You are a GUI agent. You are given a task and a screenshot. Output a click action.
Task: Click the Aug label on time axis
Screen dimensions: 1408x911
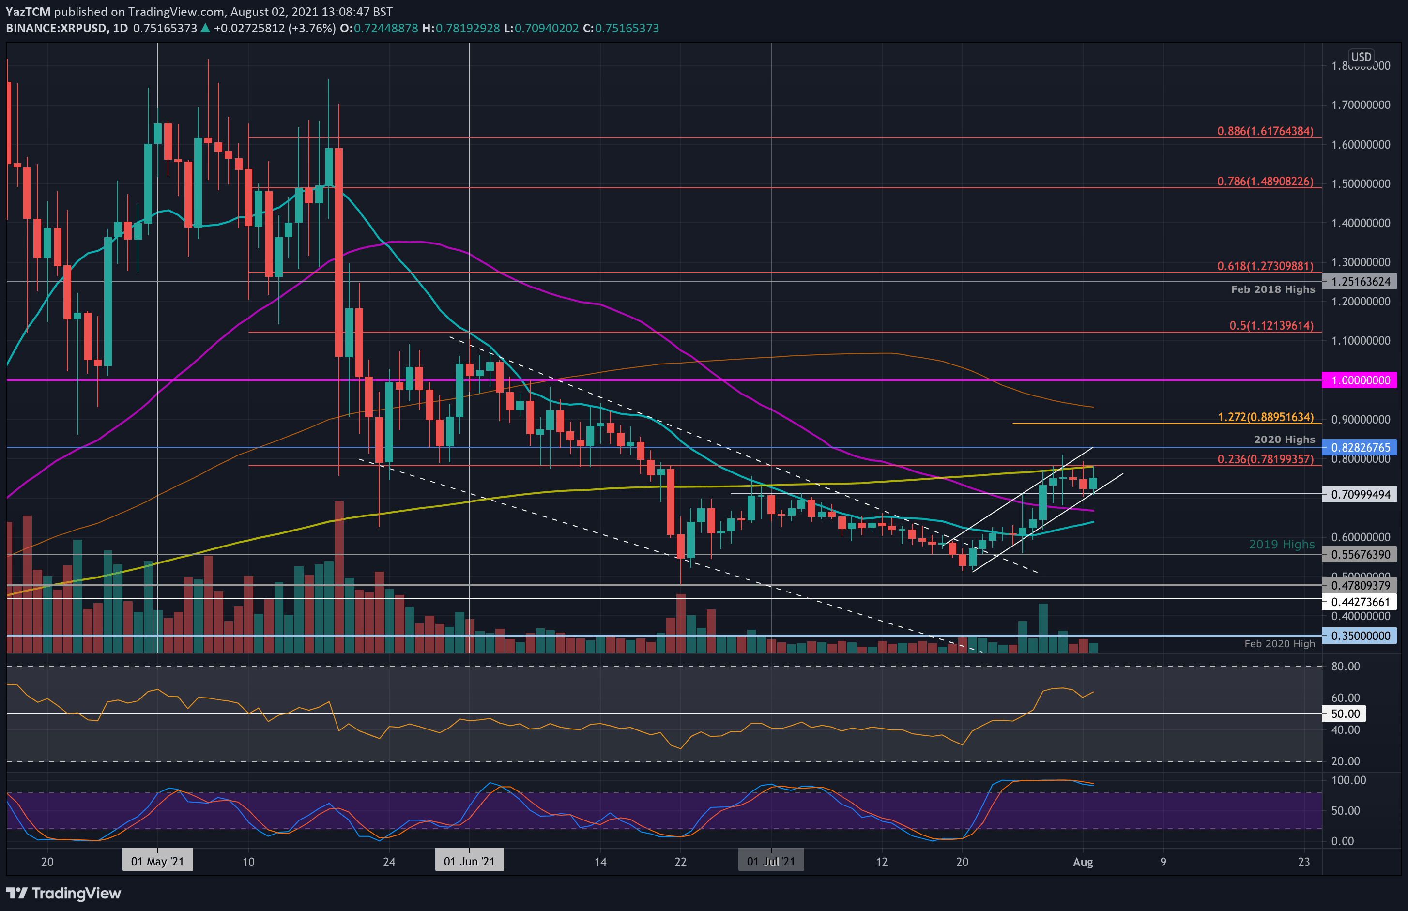click(1083, 862)
